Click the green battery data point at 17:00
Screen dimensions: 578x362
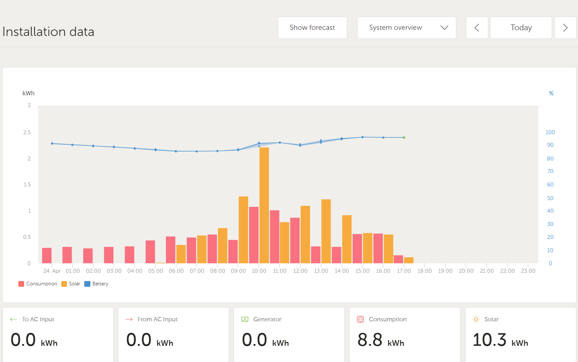(x=404, y=137)
